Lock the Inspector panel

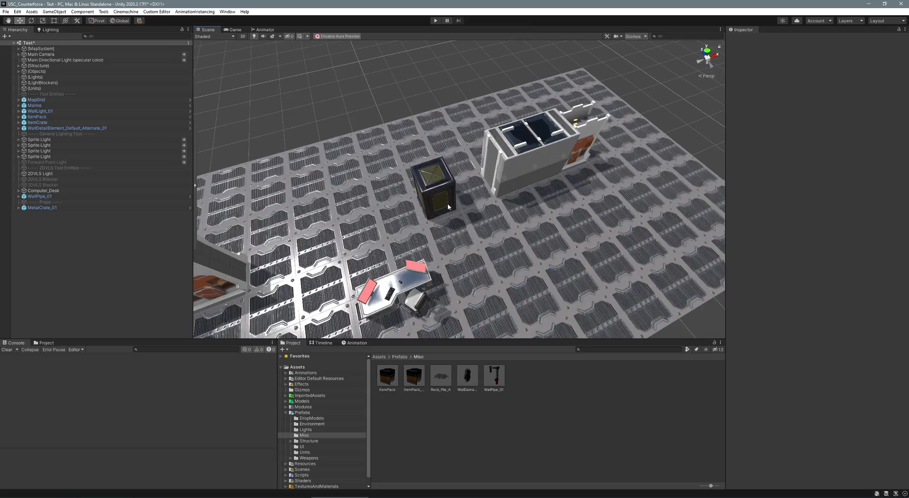point(899,29)
